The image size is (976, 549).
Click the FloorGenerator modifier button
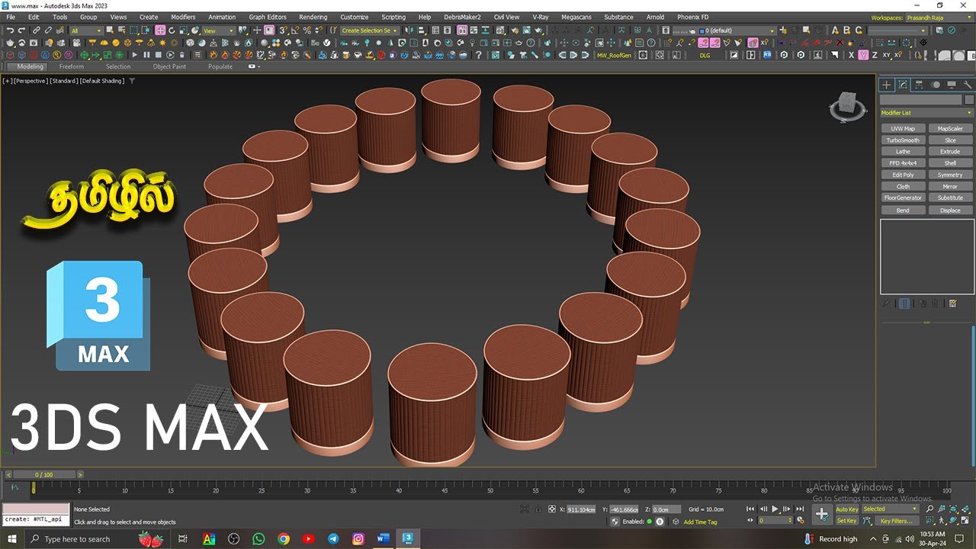[903, 197]
